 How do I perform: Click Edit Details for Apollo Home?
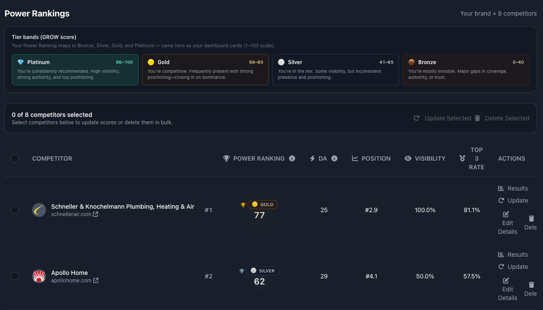(508, 289)
